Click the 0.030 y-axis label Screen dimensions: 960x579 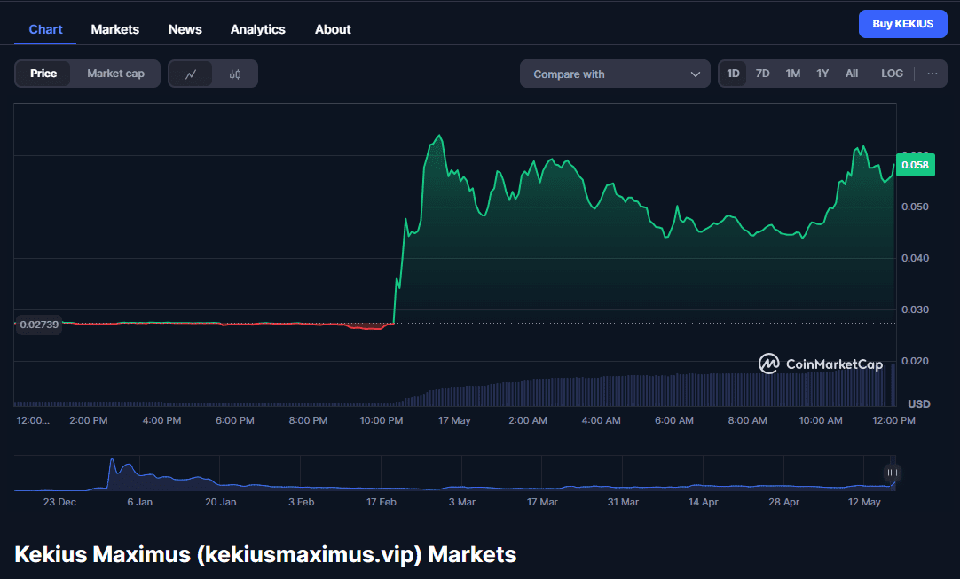pyautogui.click(x=916, y=309)
